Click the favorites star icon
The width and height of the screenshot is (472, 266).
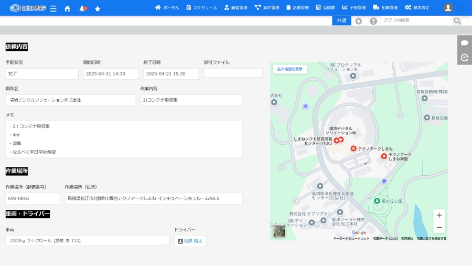click(x=98, y=8)
